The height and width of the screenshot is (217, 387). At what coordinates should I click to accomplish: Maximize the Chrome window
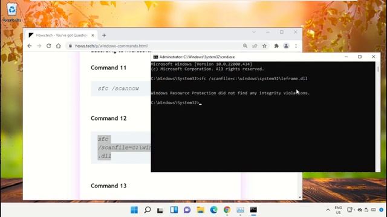click(282, 32)
